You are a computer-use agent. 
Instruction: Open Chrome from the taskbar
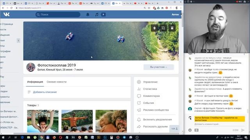coord(41,137)
